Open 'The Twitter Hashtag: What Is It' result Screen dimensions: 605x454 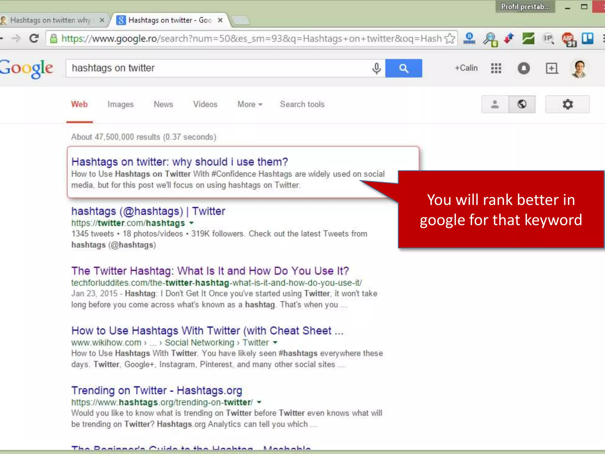point(210,271)
